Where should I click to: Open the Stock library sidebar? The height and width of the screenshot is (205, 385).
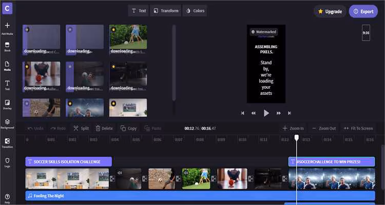tap(7, 47)
